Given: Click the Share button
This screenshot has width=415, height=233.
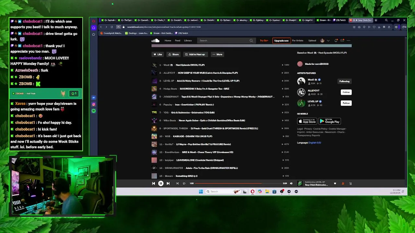Looking at the screenshot, I should tap(173, 54).
